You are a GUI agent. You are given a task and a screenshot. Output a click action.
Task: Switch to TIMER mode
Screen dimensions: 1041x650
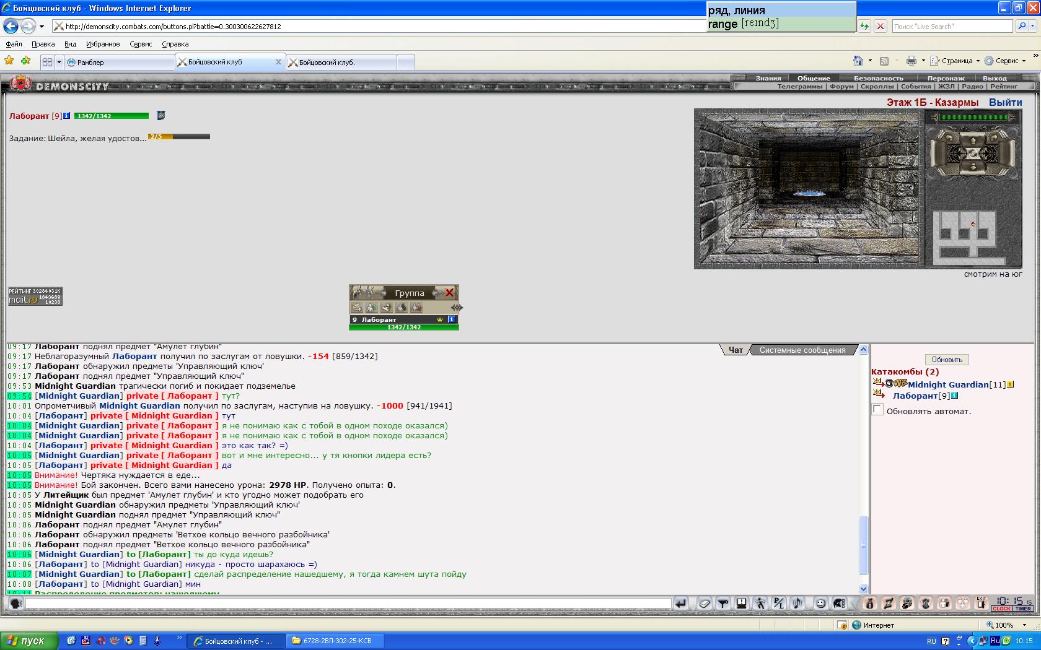[x=1024, y=609]
